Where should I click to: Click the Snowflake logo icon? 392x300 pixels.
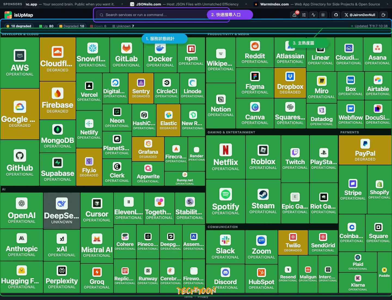click(x=93, y=48)
